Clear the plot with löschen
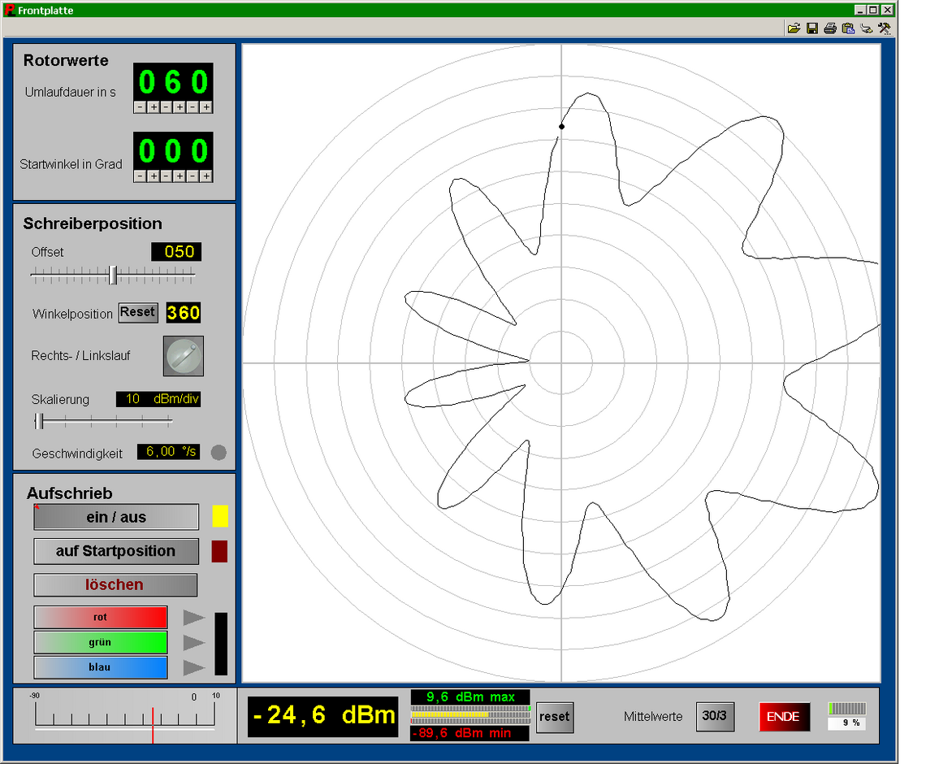The height and width of the screenshot is (764, 926). click(115, 585)
